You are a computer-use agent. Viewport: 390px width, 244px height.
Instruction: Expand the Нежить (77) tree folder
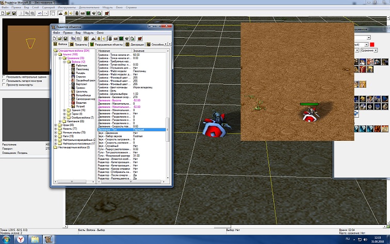point(56,128)
